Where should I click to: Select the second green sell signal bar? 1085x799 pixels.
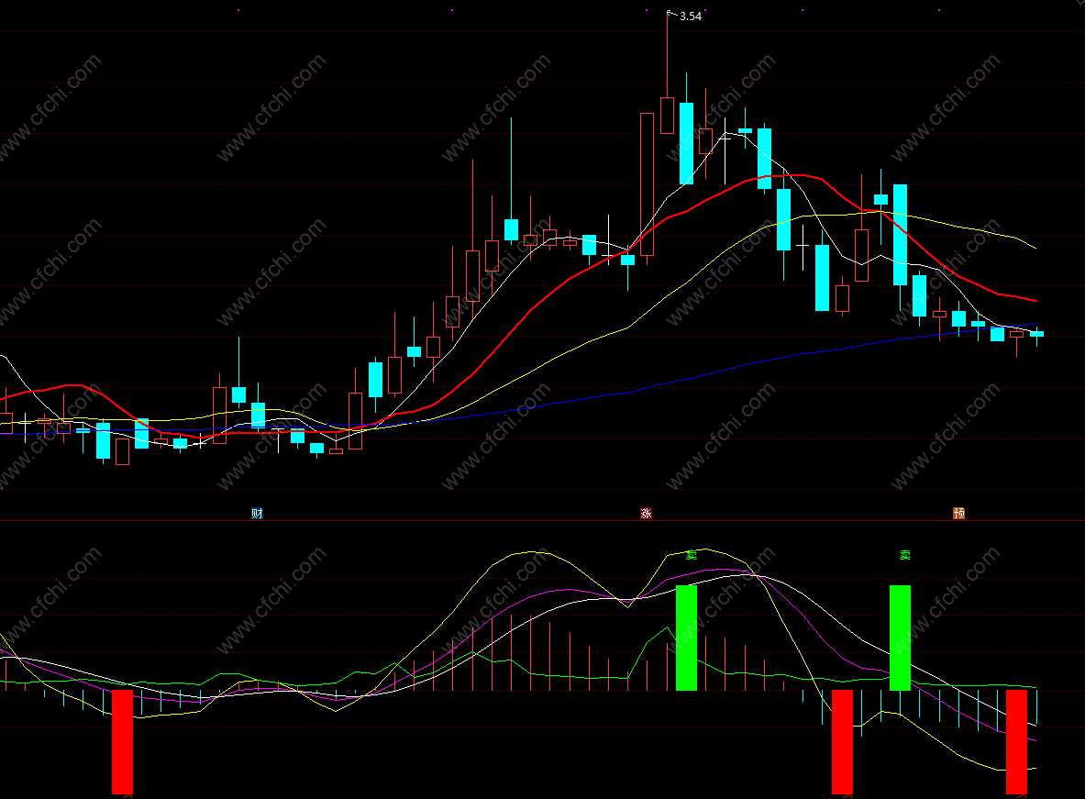900,638
